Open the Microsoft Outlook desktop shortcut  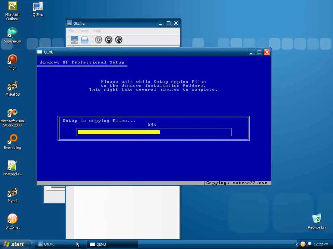point(12,11)
